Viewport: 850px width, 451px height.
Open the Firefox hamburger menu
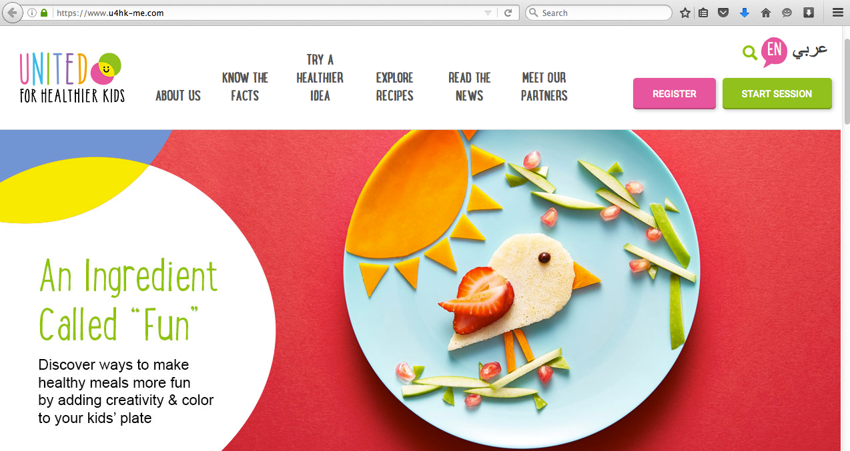[837, 13]
